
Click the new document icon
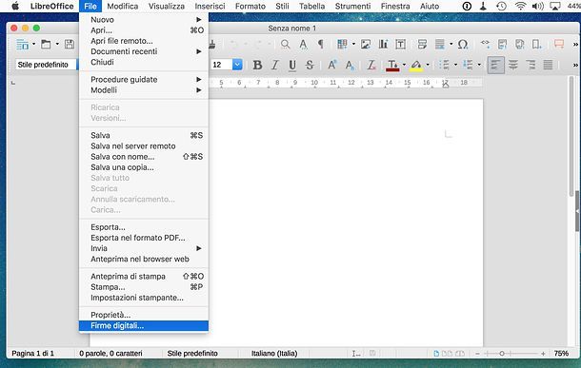pos(22,45)
